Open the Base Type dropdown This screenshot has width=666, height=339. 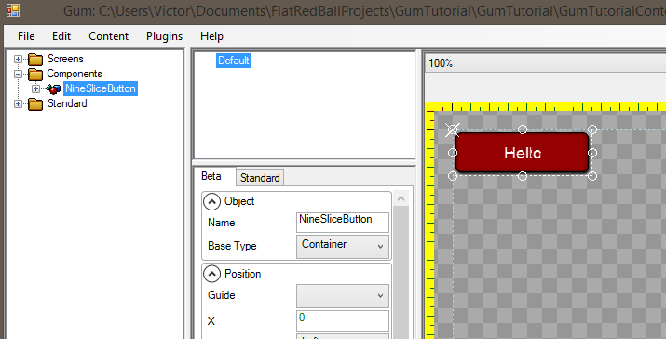(x=343, y=246)
